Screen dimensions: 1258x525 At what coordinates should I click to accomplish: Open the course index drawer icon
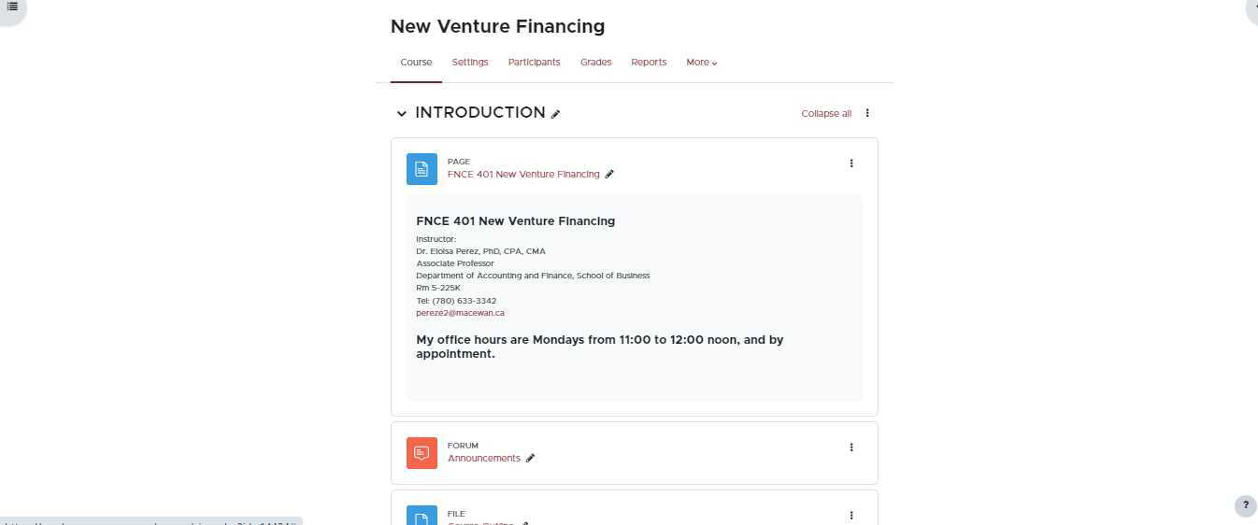coord(12,7)
